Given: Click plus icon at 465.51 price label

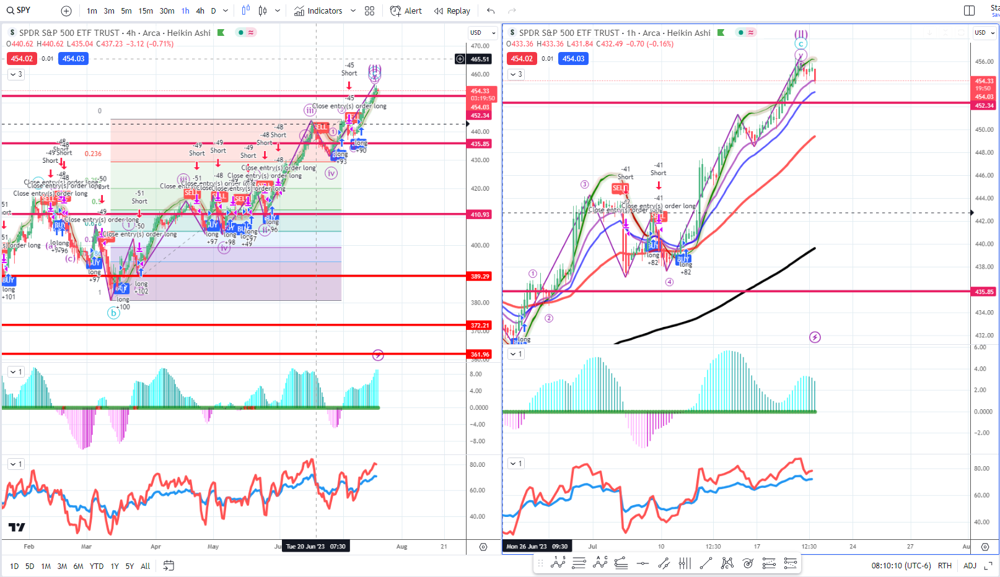Looking at the screenshot, I should (460, 59).
